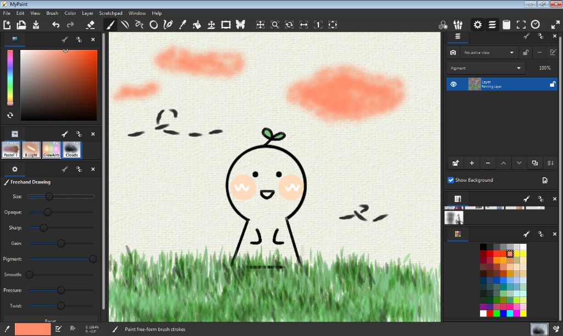This screenshot has width=563, height=336.
Task: Open the File menu
Action: pos(7,13)
